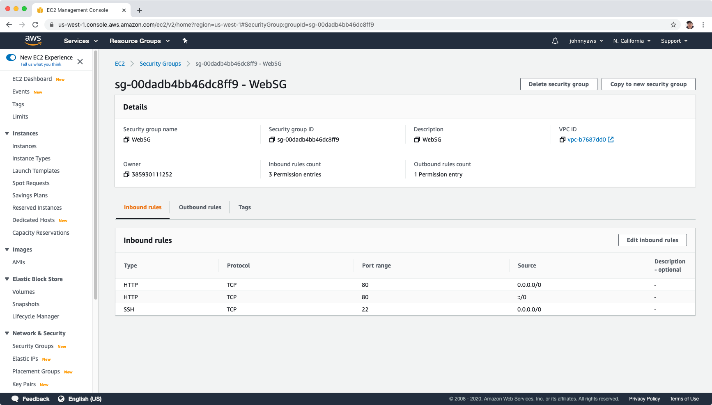Screen dimensions: 712x405
Task: Open Elastic IPs in the sidebar
Action: pyautogui.click(x=25, y=359)
